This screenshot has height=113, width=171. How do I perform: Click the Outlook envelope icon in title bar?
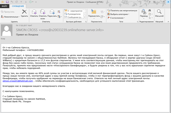[x=2, y=2]
